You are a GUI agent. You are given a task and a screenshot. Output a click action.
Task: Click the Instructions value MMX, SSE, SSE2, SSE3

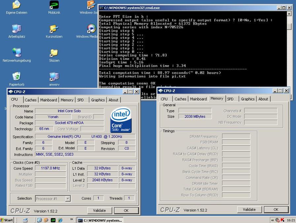tap(85, 154)
